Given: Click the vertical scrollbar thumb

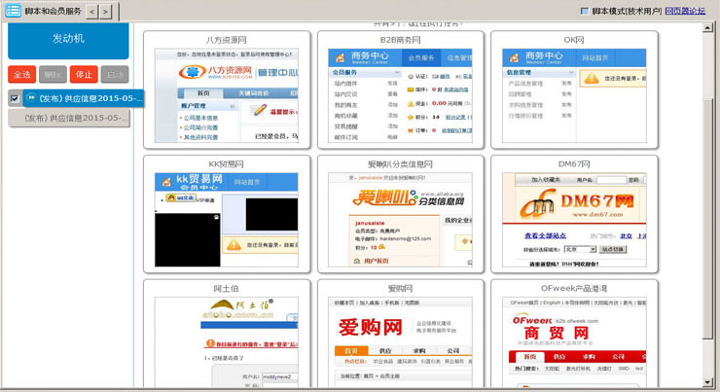Looking at the screenshot, I should (x=707, y=219).
